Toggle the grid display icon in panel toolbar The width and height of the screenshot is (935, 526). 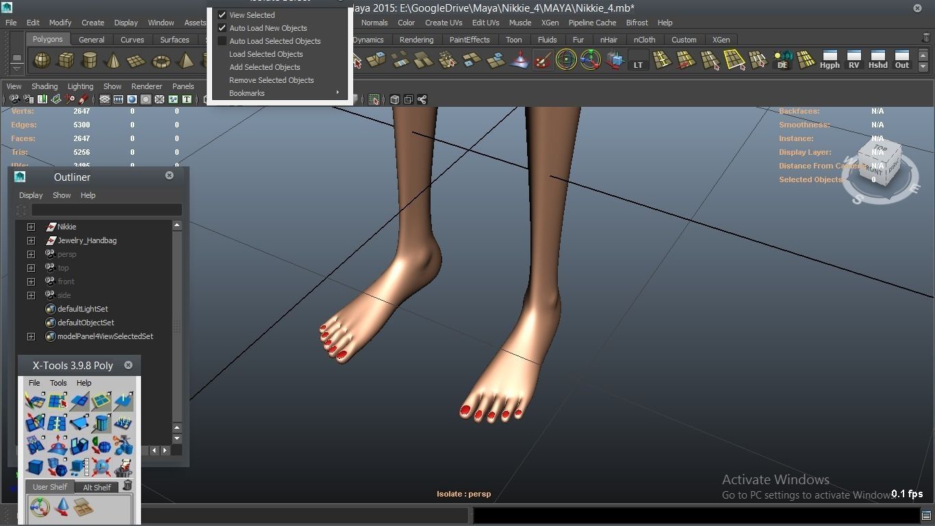tap(105, 99)
